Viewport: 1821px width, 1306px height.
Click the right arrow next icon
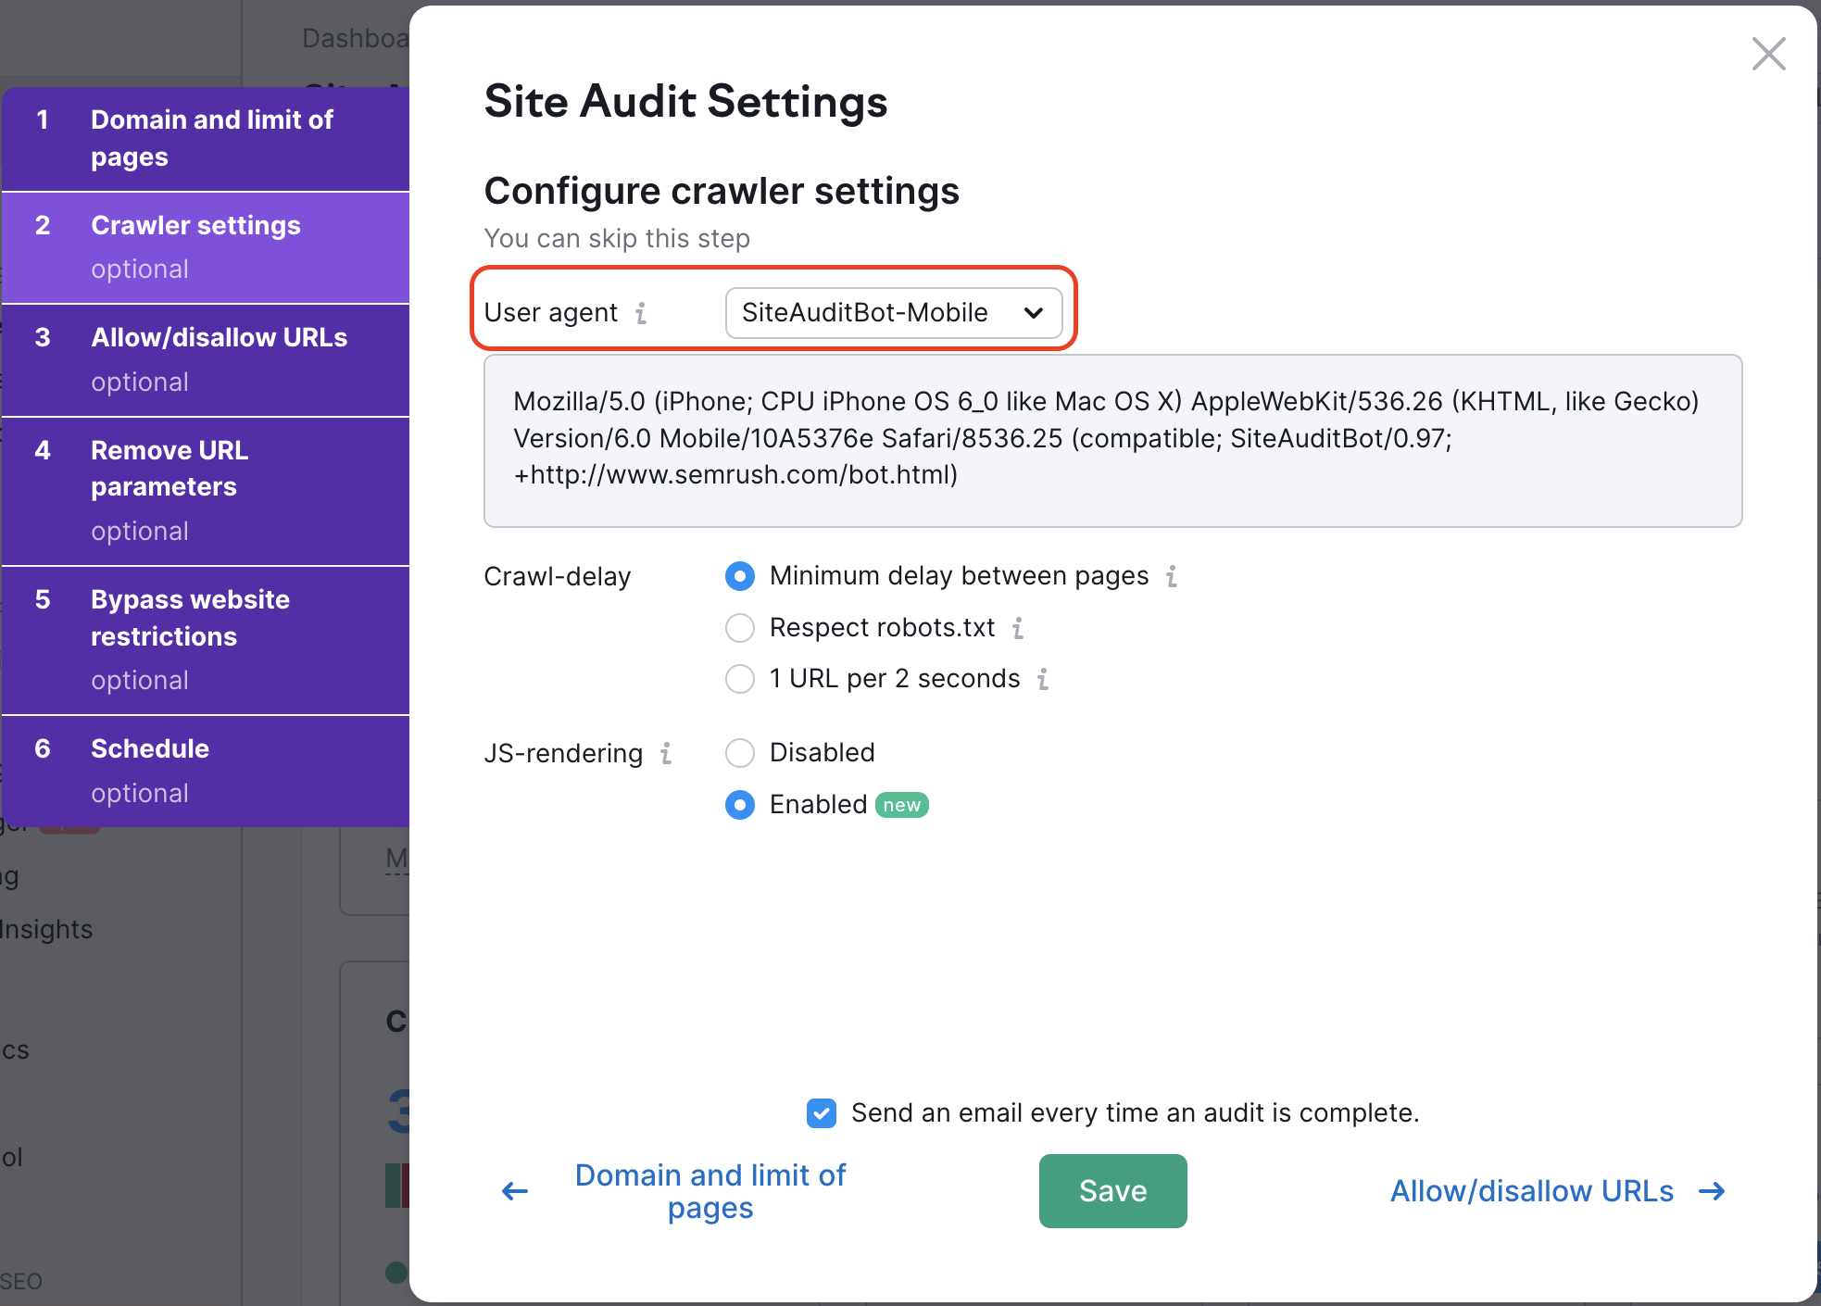[x=1713, y=1191]
